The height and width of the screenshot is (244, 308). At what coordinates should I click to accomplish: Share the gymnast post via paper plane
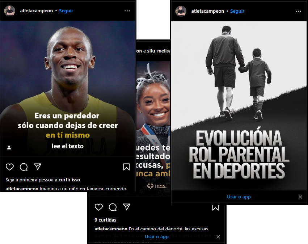tap(127, 207)
